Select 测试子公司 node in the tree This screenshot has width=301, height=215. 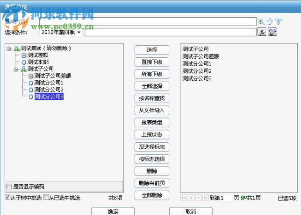click(x=40, y=69)
